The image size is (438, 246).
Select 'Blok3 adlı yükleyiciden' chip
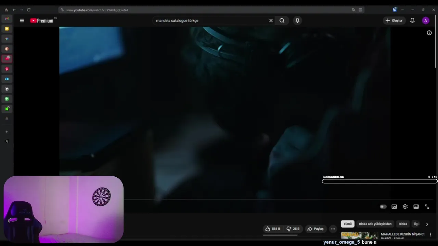pos(375,224)
